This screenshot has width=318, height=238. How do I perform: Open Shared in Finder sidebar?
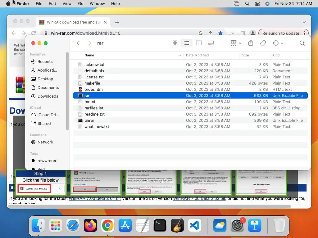[41, 123]
